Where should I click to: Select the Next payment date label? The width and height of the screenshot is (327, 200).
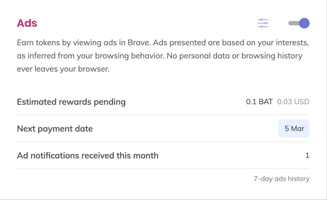pos(55,129)
